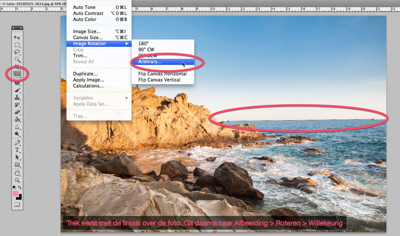Image resolution: width=400 pixels, height=236 pixels.
Task: Toggle Quick Mask mode
Action: coord(17,204)
